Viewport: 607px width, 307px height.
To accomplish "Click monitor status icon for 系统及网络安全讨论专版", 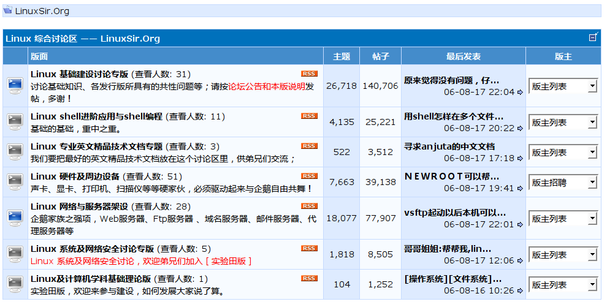I will click(x=15, y=254).
